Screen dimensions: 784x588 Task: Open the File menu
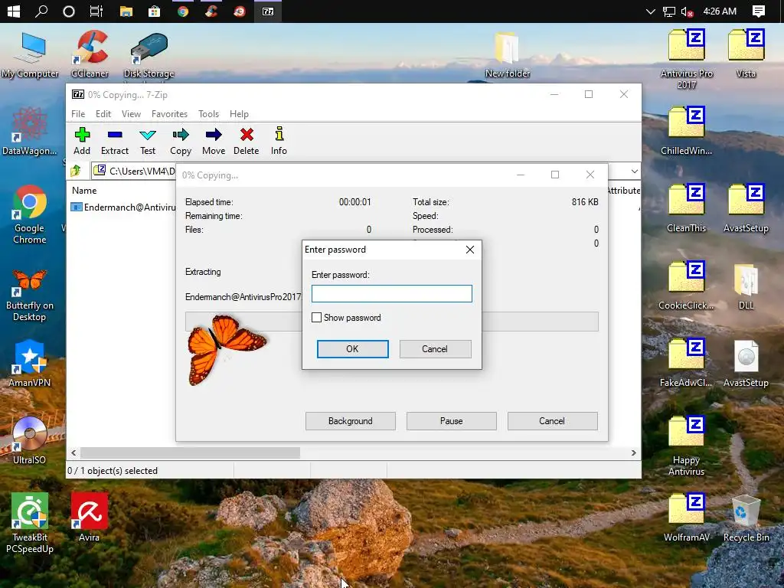click(x=78, y=114)
